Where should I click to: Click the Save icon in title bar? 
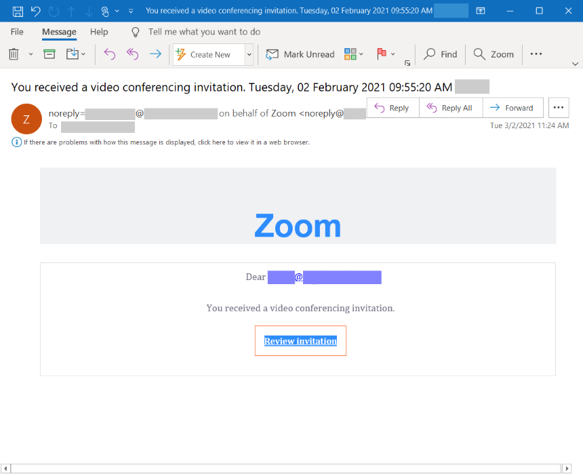[x=18, y=11]
